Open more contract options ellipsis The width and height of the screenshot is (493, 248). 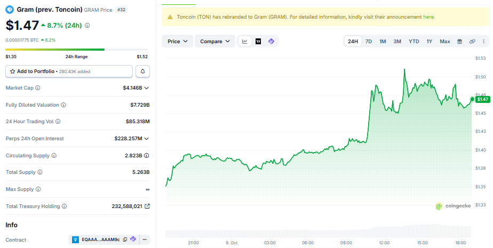145,239
